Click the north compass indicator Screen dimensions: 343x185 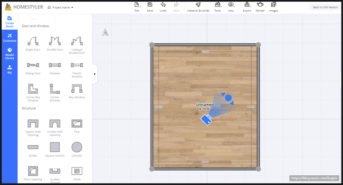tap(105, 32)
